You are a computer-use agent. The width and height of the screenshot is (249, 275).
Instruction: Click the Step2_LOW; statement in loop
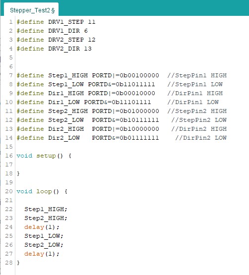click(44, 245)
